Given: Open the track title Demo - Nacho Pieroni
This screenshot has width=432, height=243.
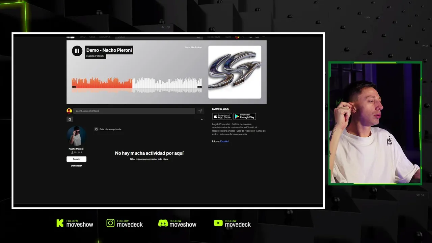Looking at the screenshot, I should pyautogui.click(x=109, y=50).
